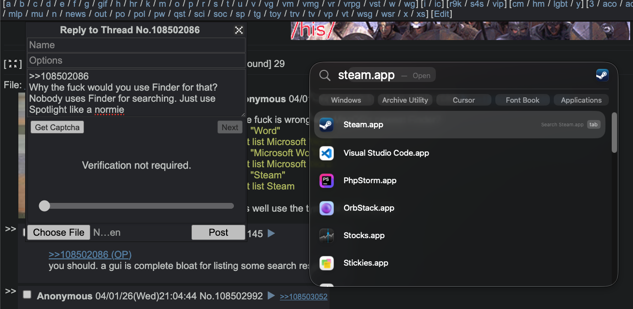The width and height of the screenshot is (633, 309).
Task: Open the s4s board link
Action: (x=477, y=4)
